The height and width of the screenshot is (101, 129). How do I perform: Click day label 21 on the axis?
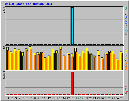click(83, 98)
